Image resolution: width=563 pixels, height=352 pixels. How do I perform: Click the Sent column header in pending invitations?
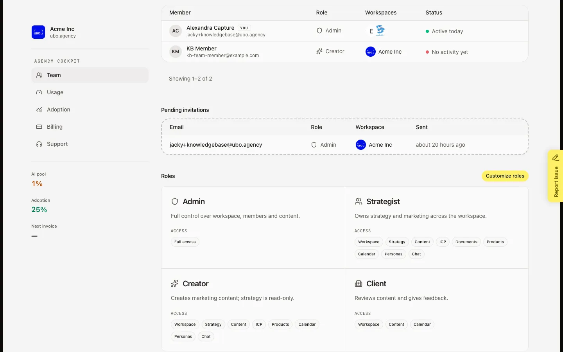[x=422, y=127]
